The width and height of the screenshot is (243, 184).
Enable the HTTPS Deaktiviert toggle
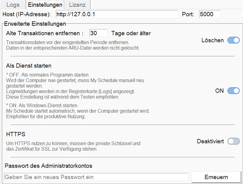234,141
